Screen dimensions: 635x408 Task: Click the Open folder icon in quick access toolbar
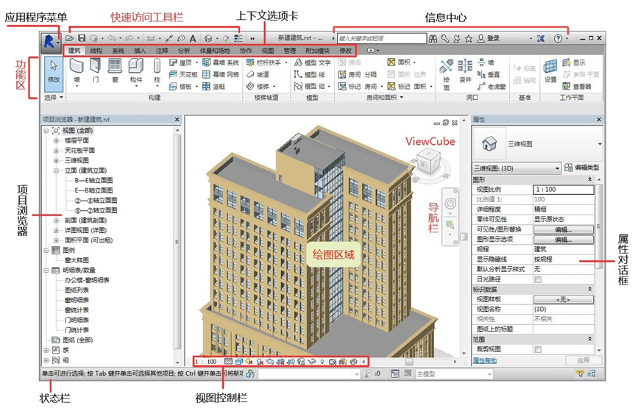click(70, 38)
